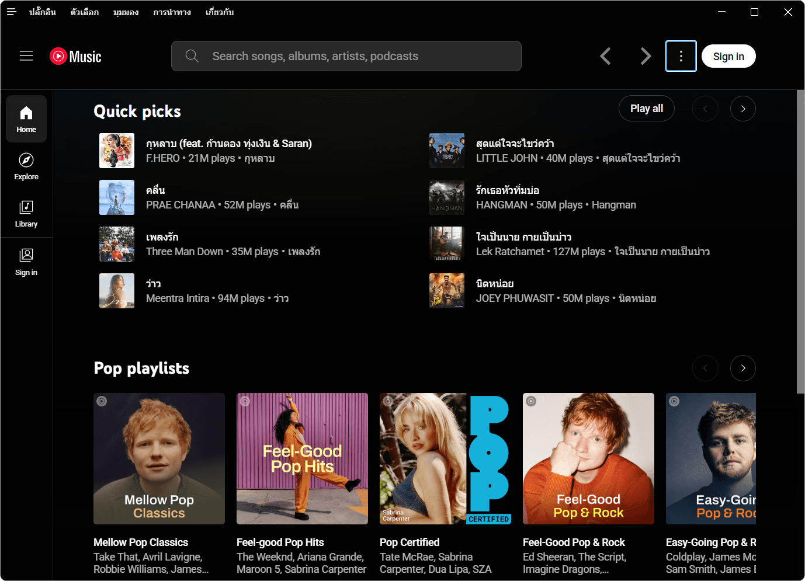805x581 pixels.
Task: Open the Meentra Intira artist link
Action: point(178,298)
